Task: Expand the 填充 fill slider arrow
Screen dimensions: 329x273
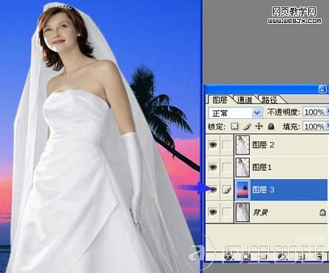Action: [328, 127]
